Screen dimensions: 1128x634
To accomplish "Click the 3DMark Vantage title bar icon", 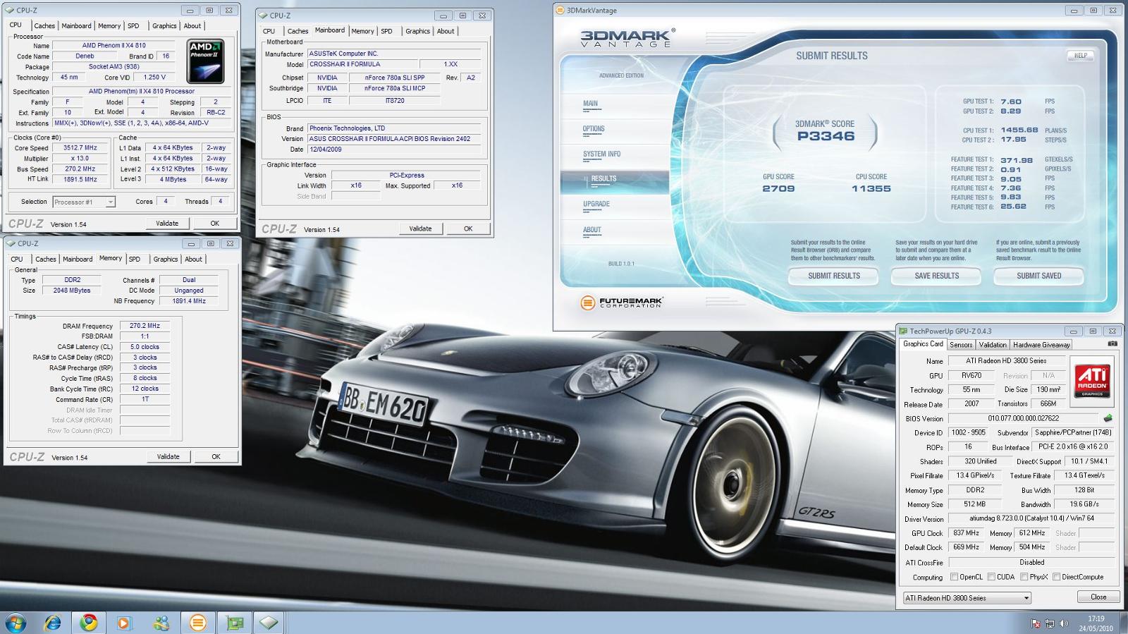I will [560, 11].
